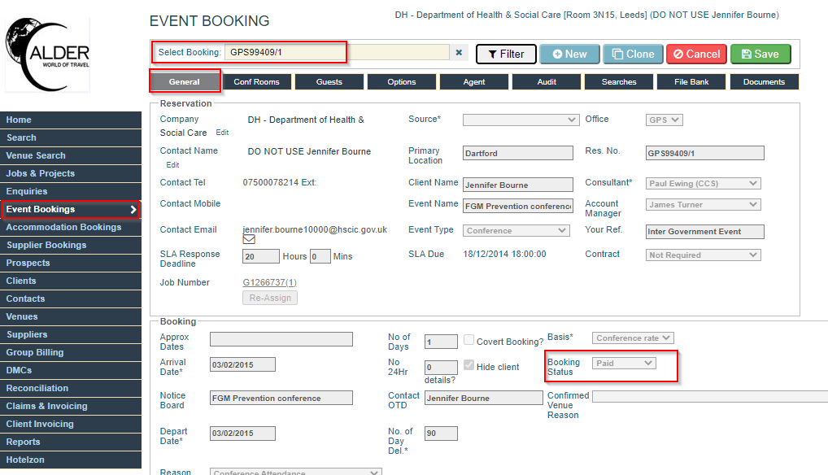
Task: Click the New booking button
Action: click(569, 54)
